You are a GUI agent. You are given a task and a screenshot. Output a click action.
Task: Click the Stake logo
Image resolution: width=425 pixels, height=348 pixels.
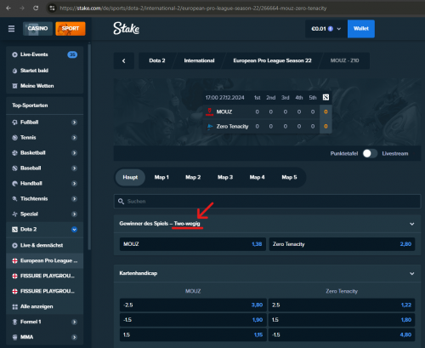pos(127,28)
